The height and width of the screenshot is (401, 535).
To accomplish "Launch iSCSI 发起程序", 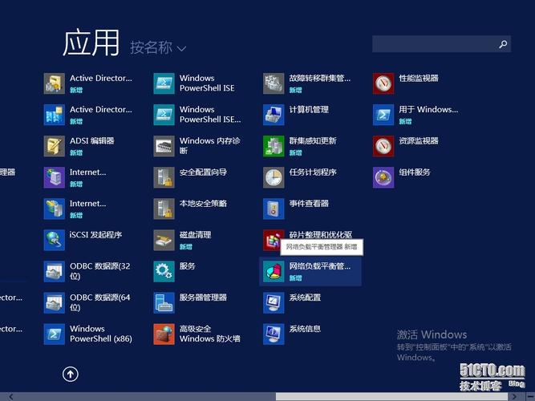I will point(83,240).
